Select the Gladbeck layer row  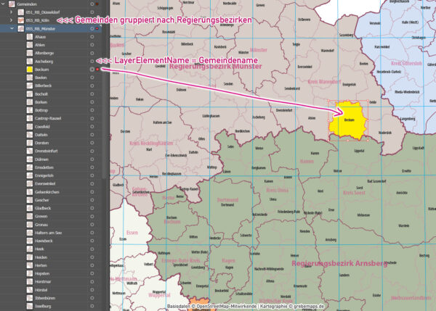(51, 208)
